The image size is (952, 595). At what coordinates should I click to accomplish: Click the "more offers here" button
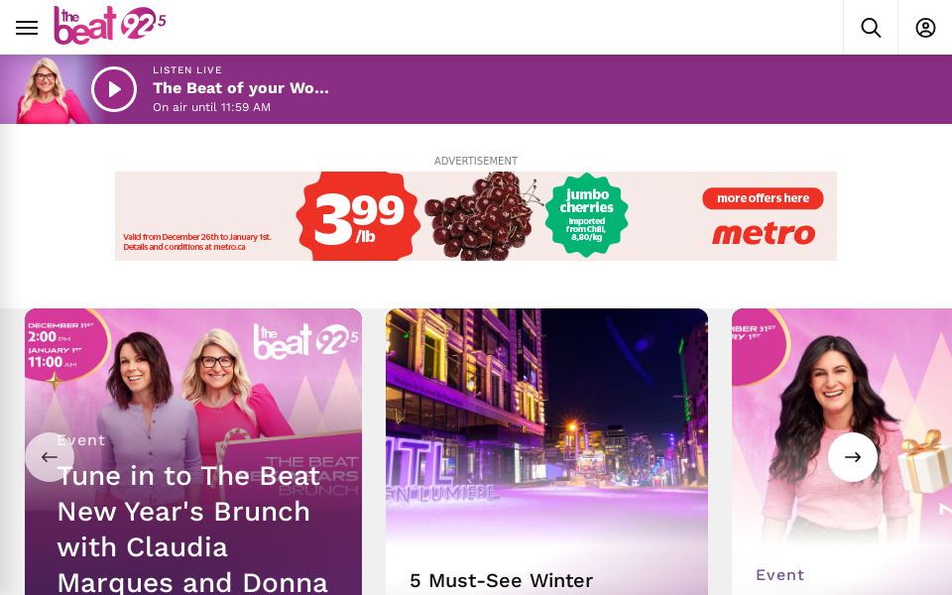[763, 198]
